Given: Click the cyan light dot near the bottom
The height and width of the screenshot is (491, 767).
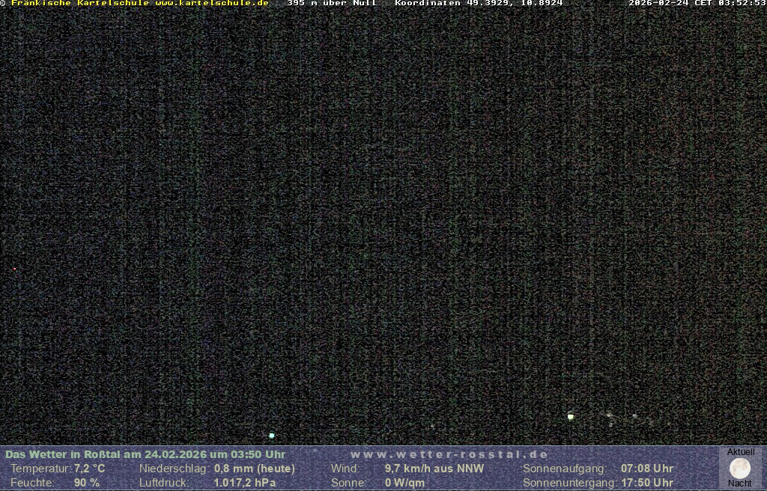Looking at the screenshot, I should (272, 435).
